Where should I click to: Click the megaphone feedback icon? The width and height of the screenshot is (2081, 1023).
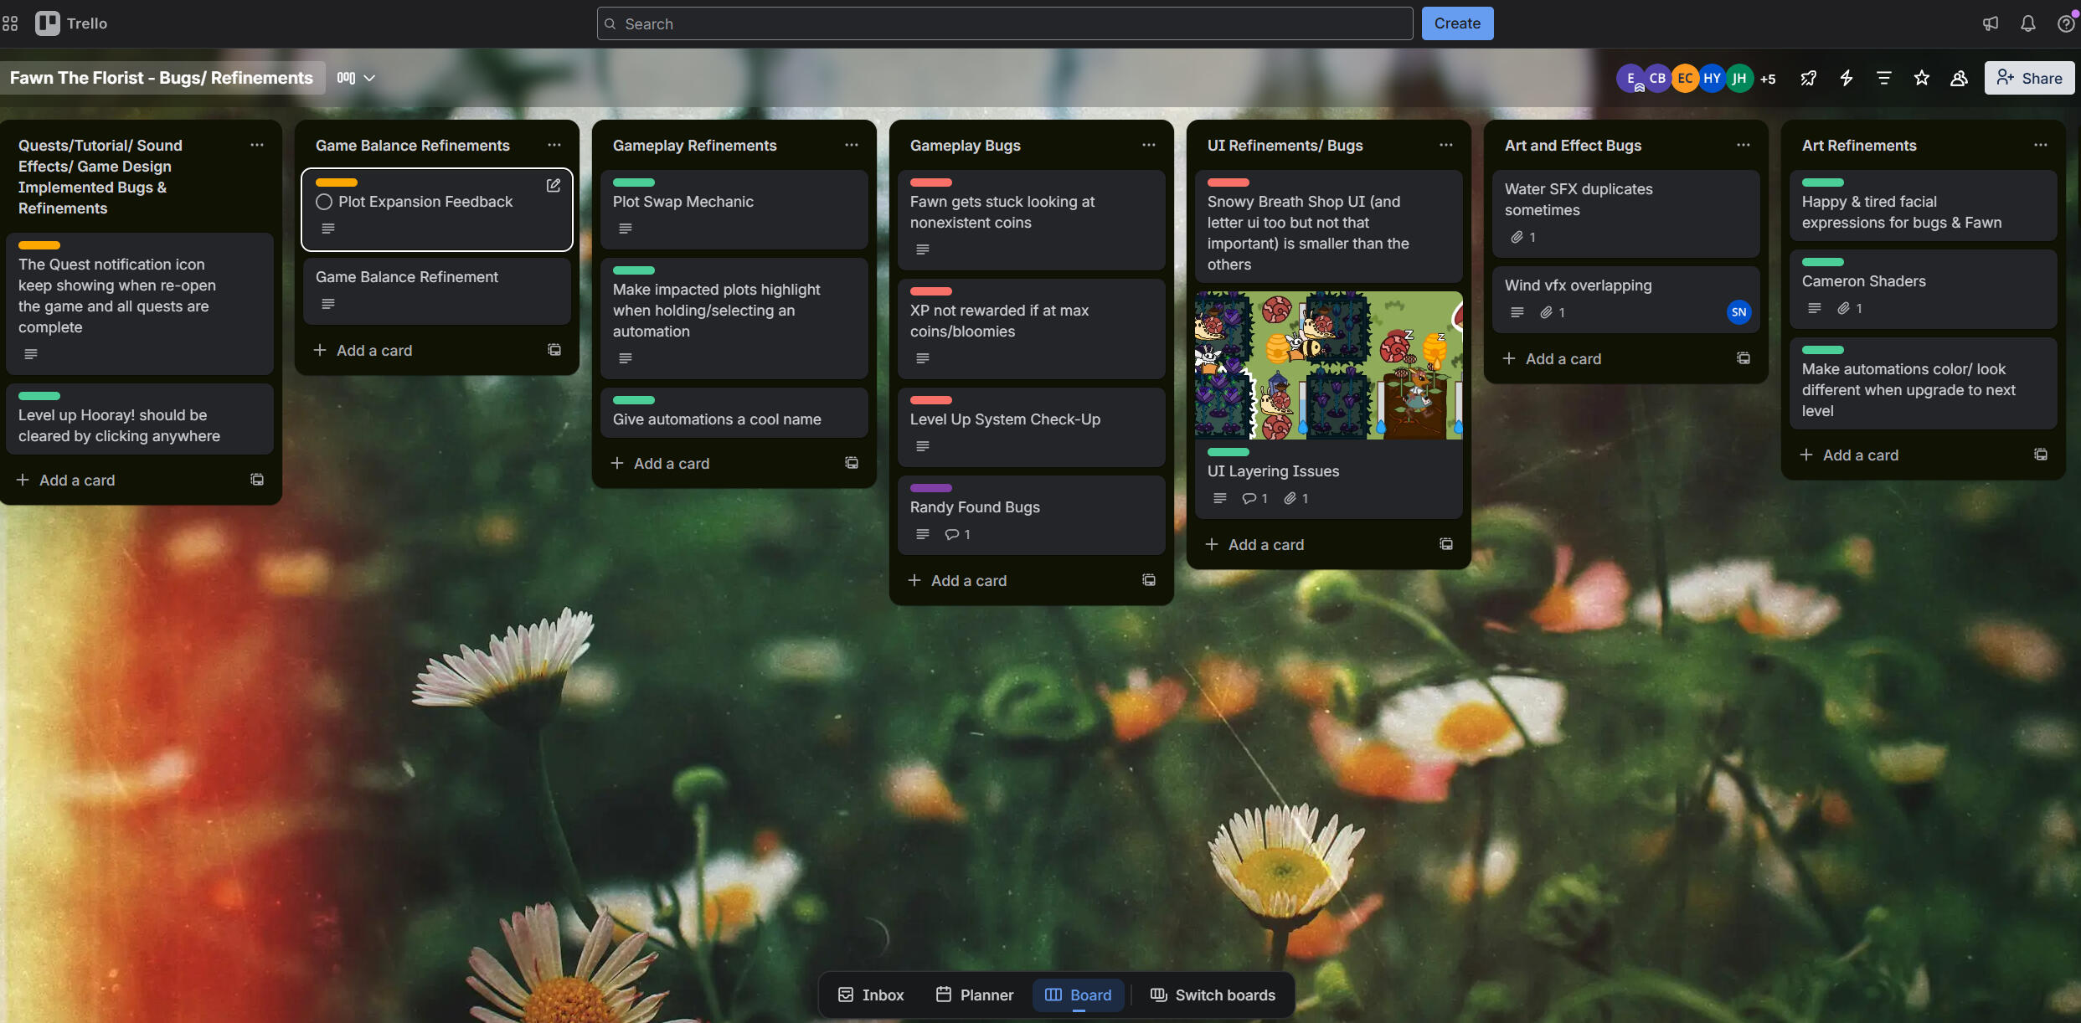coord(1990,23)
